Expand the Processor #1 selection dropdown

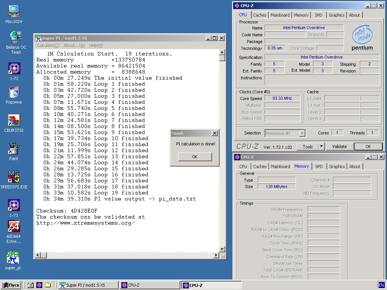[x=302, y=133]
